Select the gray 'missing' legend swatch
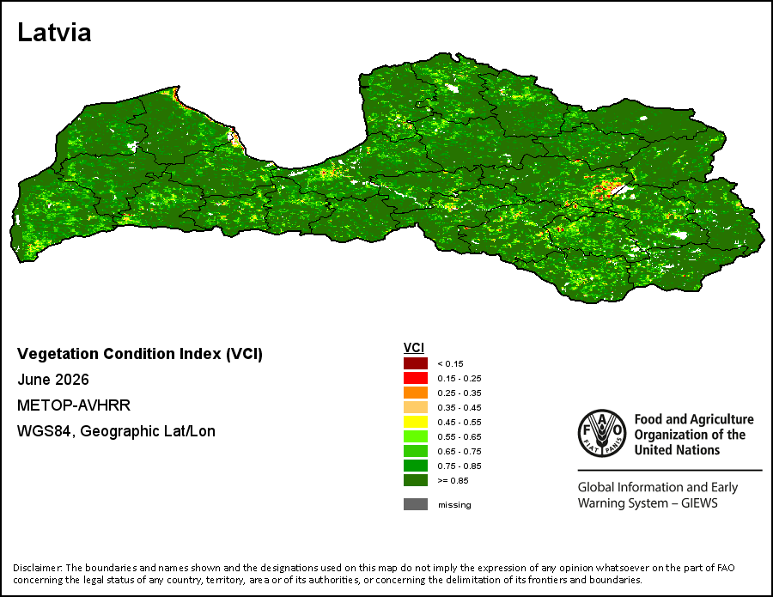The width and height of the screenshot is (773, 597). pyautogui.click(x=416, y=504)
